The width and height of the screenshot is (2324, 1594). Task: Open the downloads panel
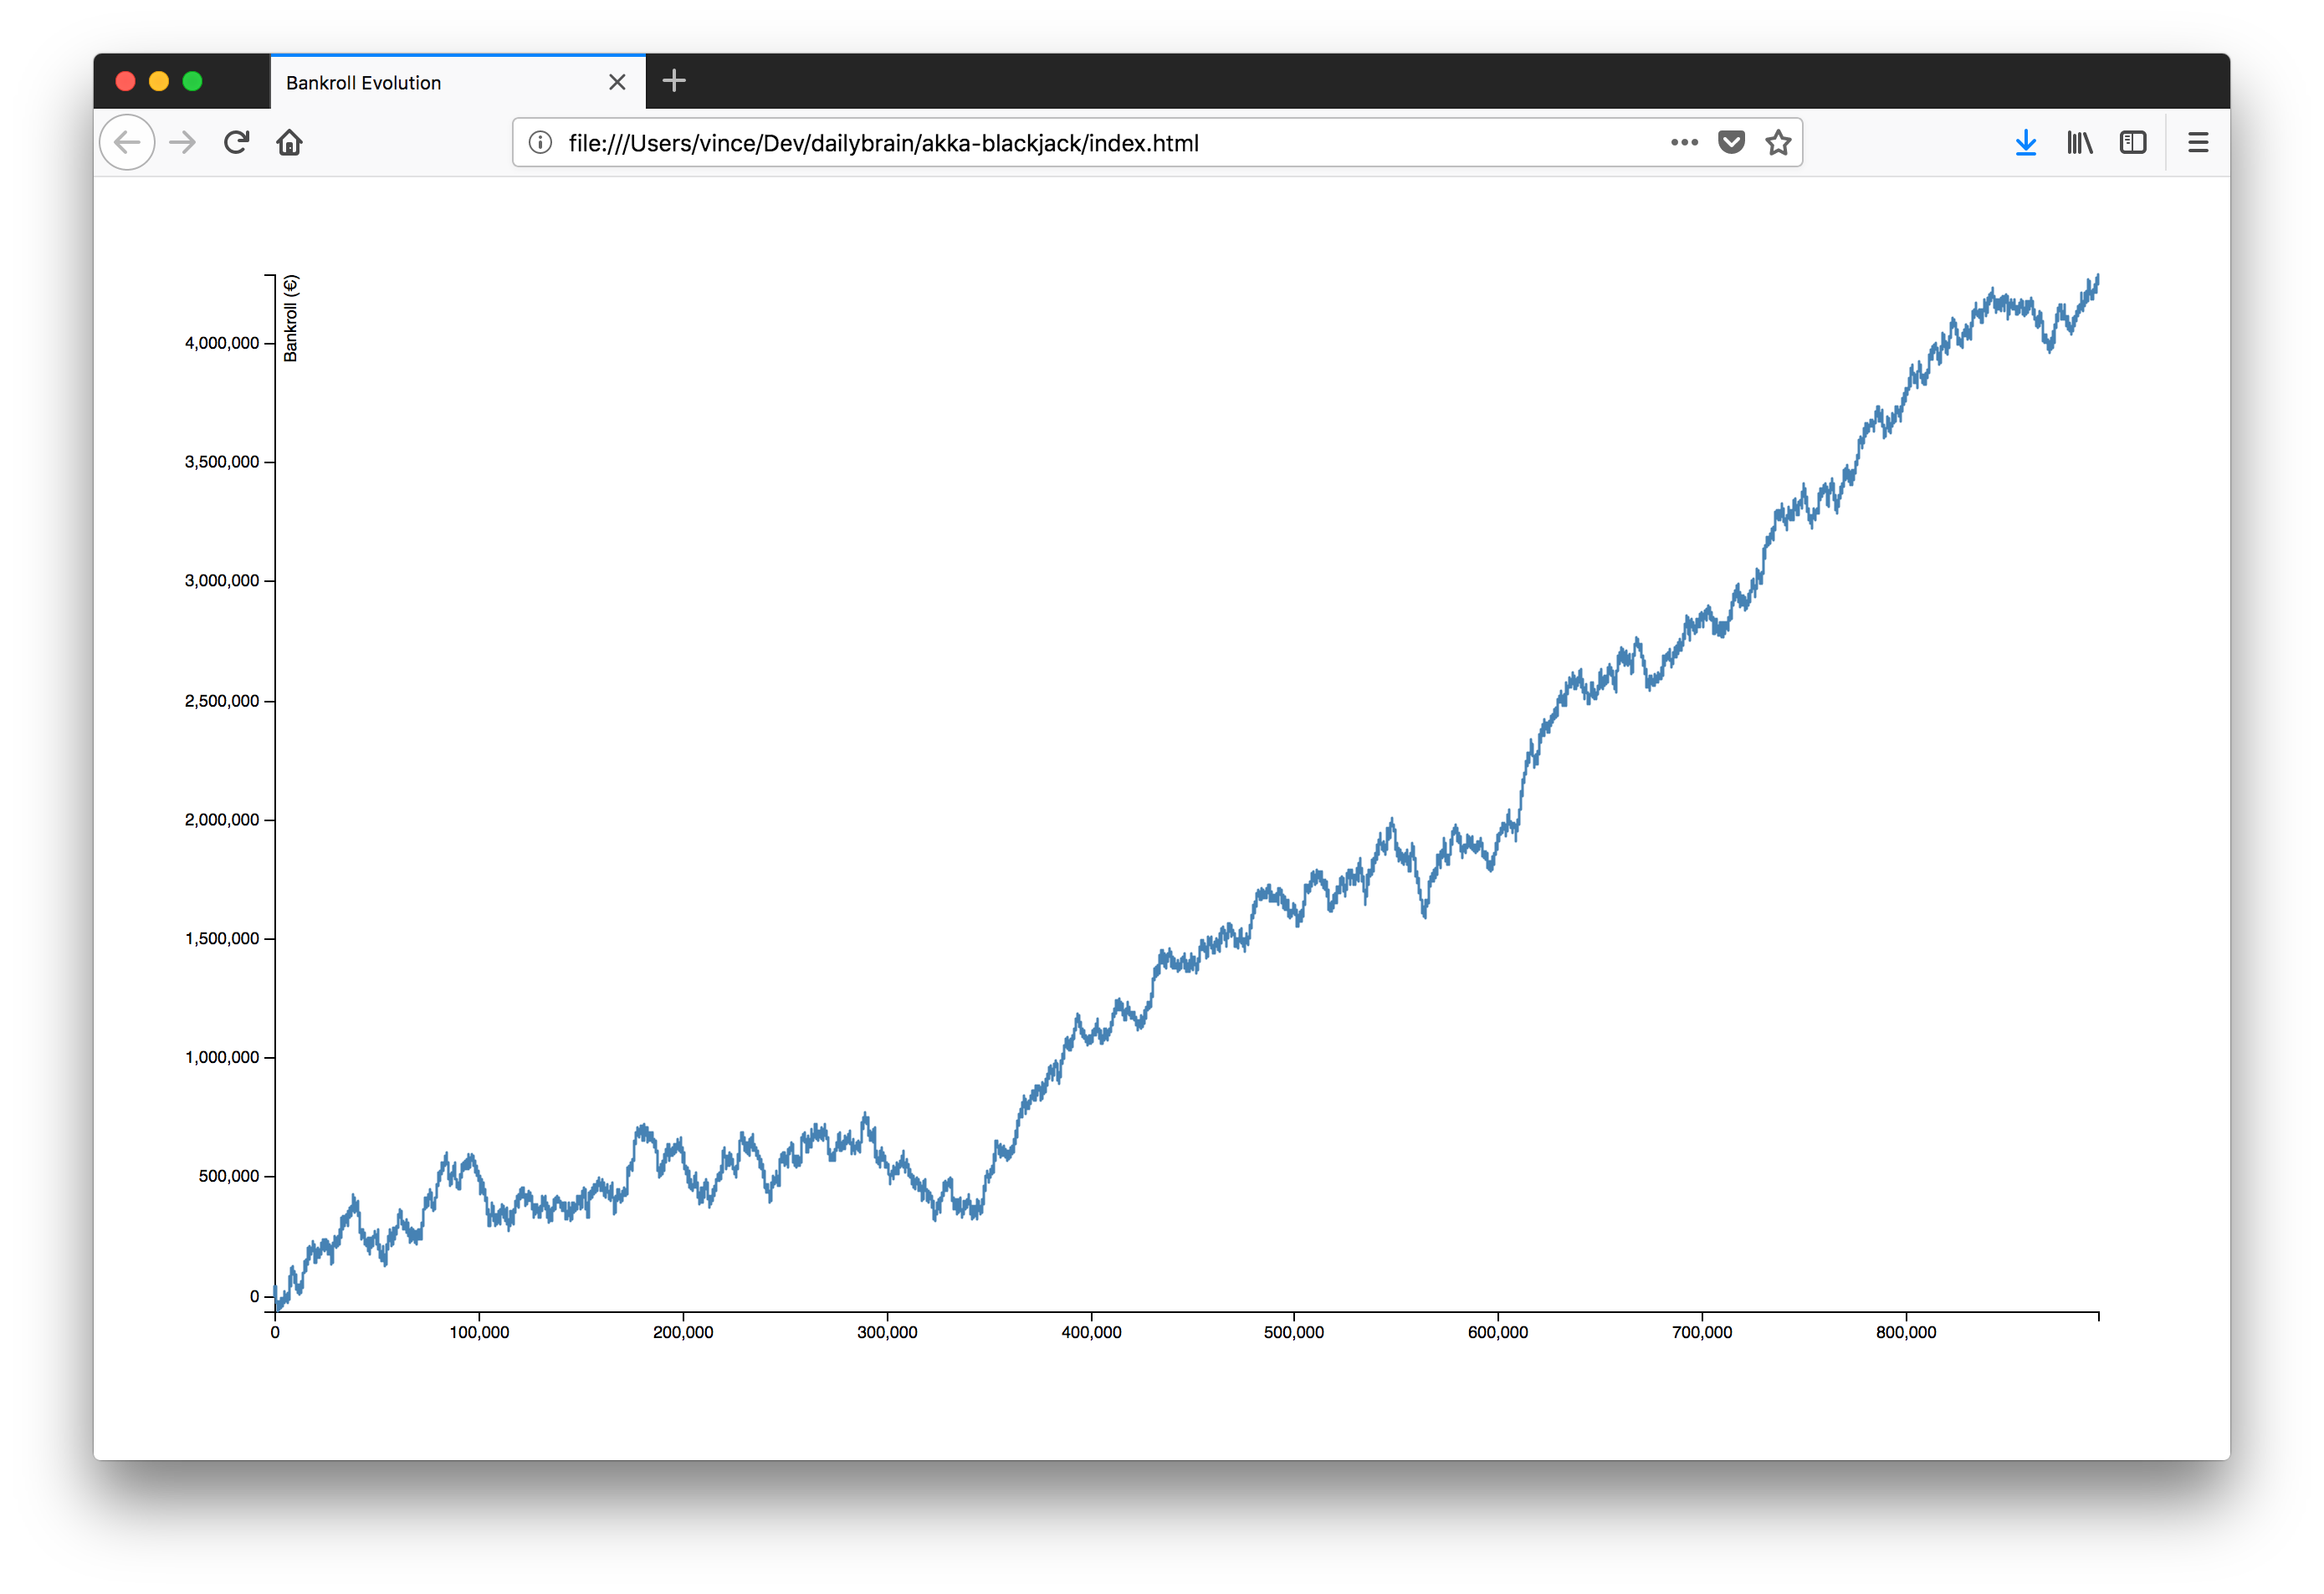point(2025,143)
